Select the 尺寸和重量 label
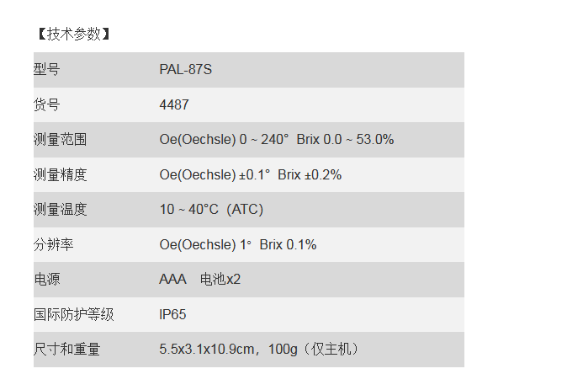 (x=67, y=350)
